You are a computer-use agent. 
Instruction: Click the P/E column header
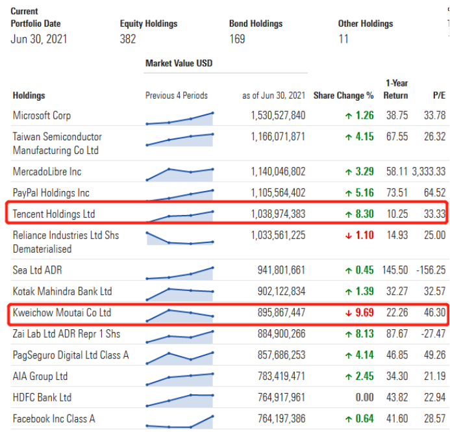(x=439, y=95)
